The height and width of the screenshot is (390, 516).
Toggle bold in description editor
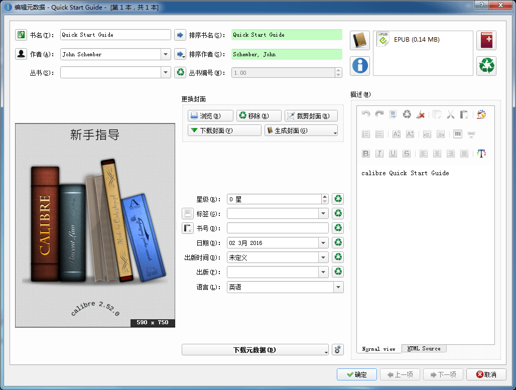coord(365,154)
